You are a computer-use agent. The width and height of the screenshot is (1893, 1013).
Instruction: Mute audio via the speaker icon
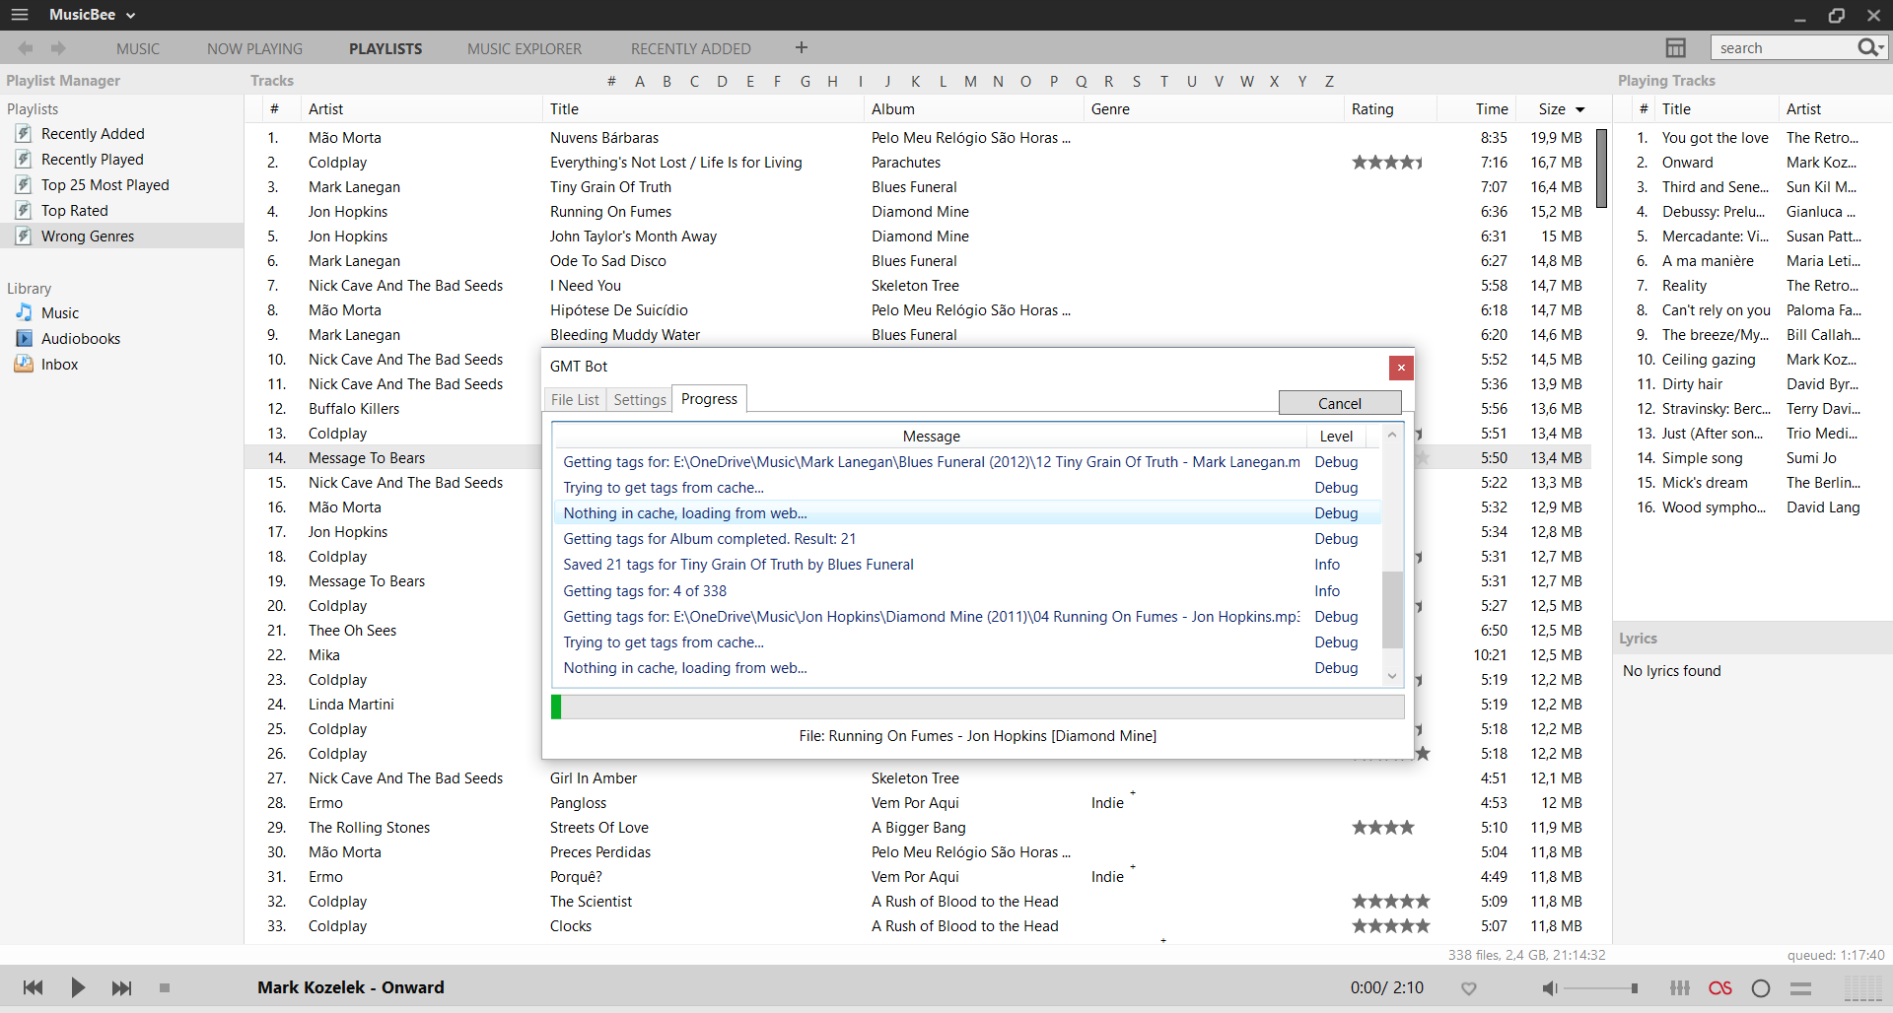click(x=1550, y=988)
